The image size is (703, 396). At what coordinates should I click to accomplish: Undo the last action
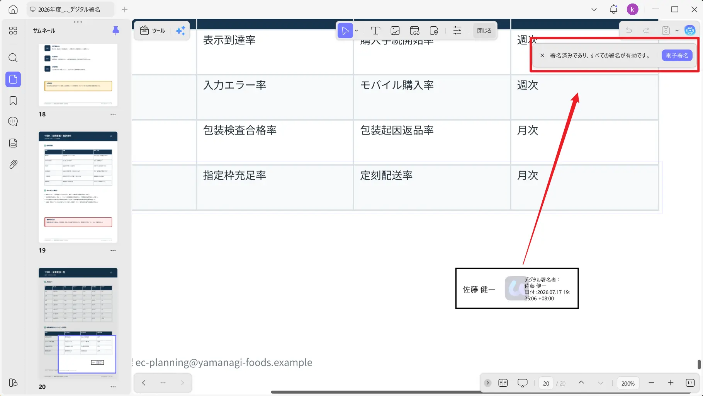pos(629,30)
